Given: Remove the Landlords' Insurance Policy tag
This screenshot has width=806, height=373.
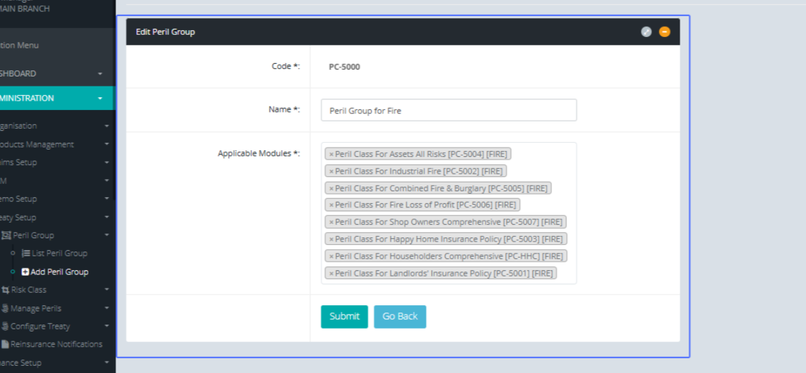Looking at the screenshot, I should [x=331, y=274].
